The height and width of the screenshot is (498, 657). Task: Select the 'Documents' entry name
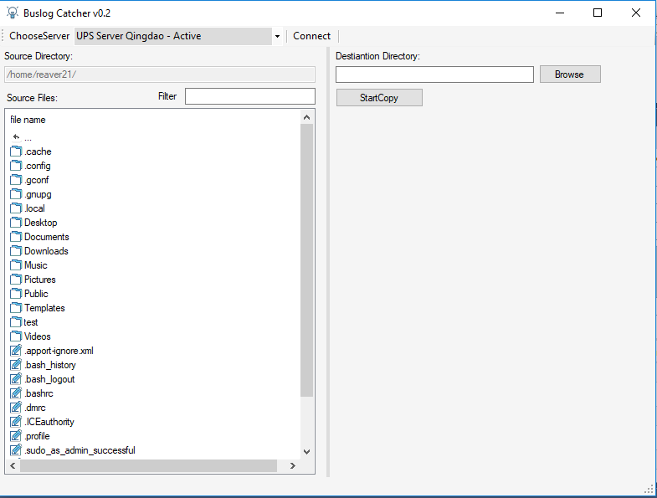pyautogui.click(x=47, y=237)
